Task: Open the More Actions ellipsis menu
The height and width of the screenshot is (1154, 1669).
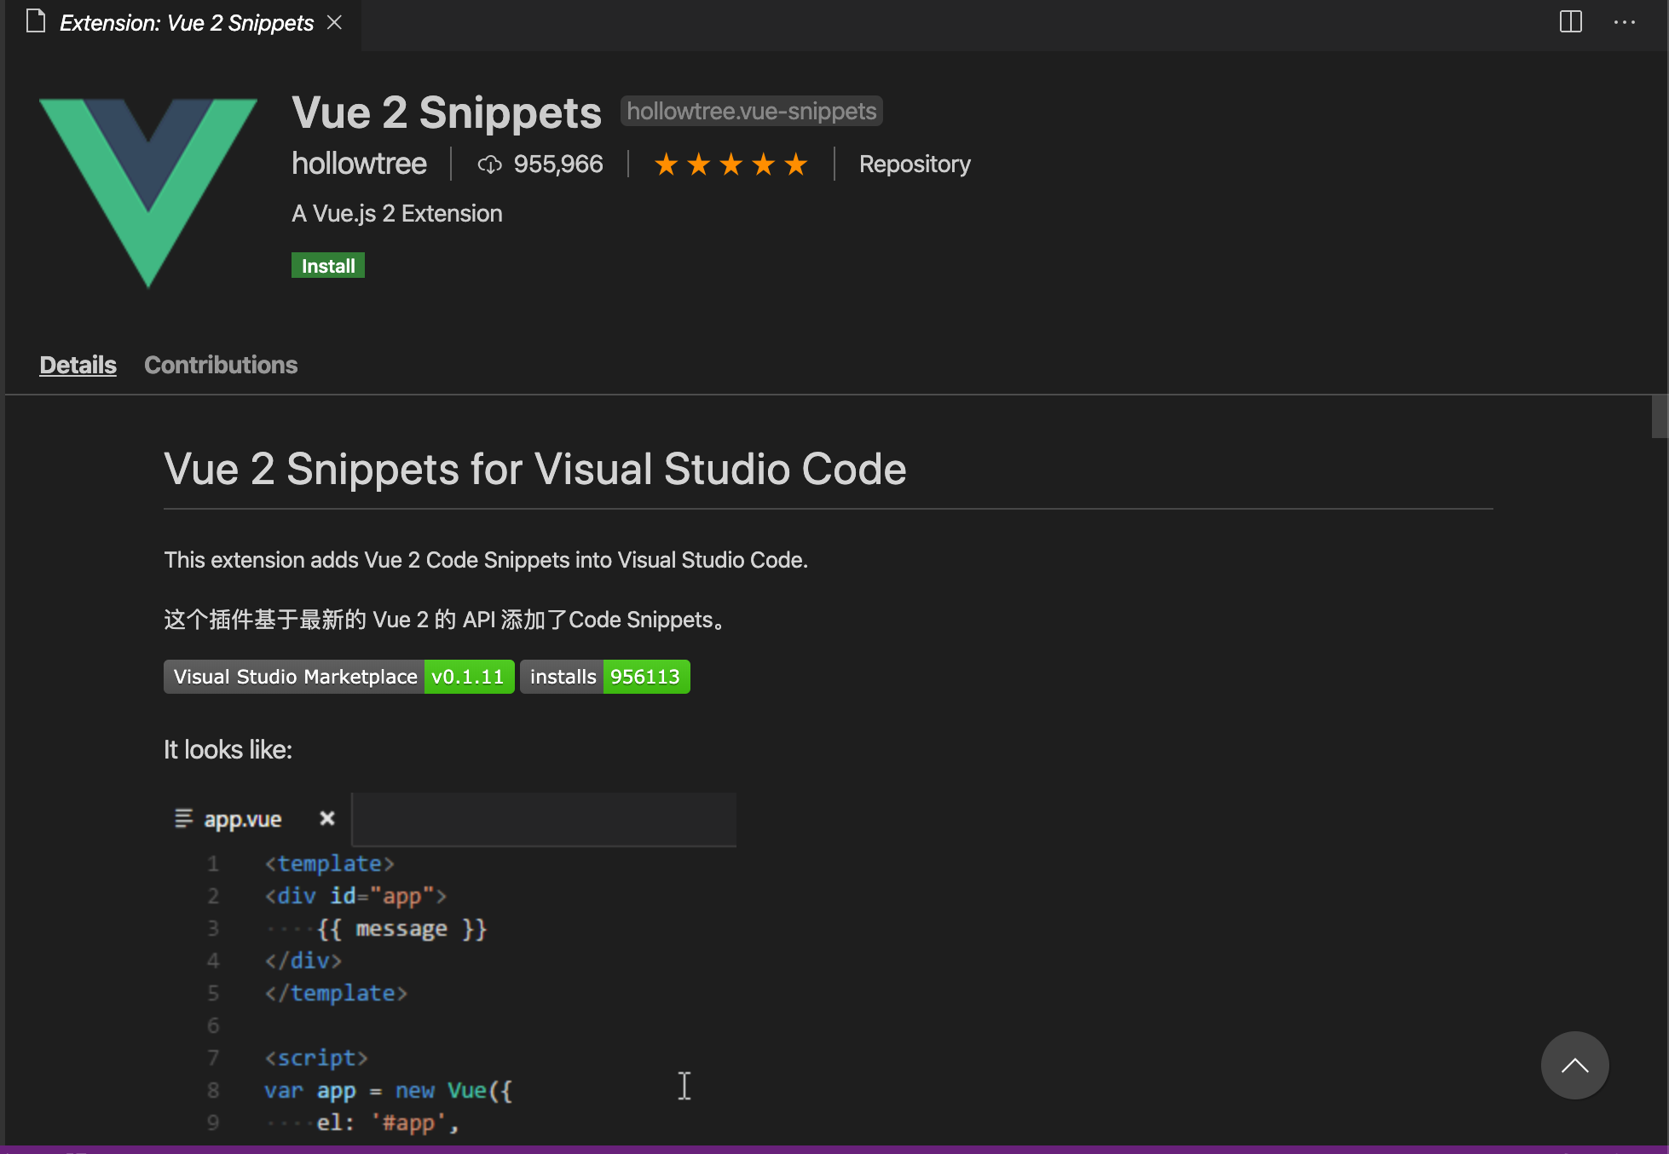Action: coord(1624,23)
